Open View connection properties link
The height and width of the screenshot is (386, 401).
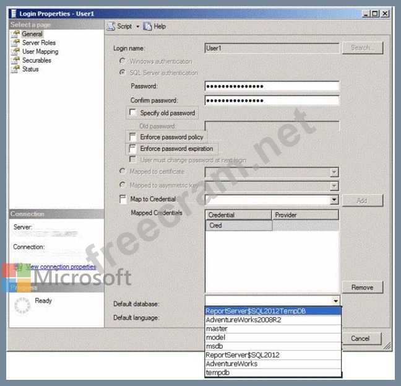click(x=61, y=266)
